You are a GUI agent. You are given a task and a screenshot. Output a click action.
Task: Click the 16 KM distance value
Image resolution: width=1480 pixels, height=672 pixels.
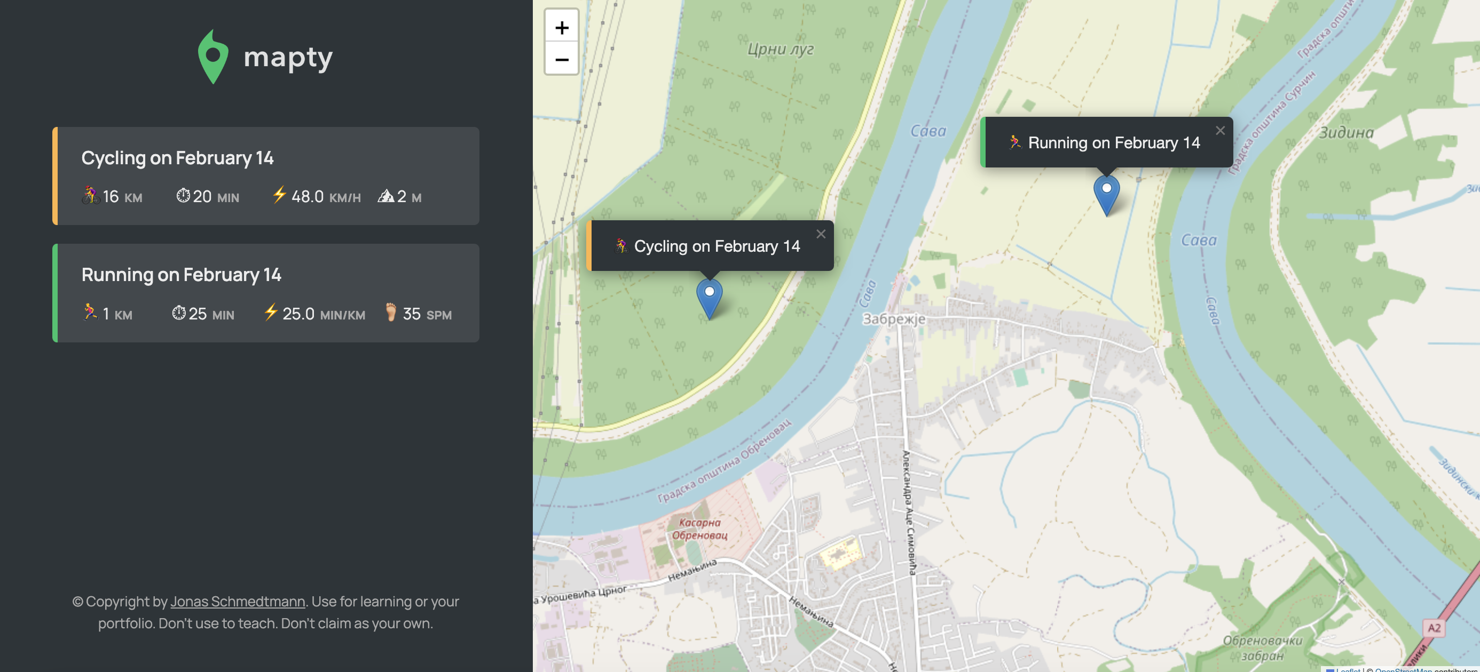click(122, 197)
